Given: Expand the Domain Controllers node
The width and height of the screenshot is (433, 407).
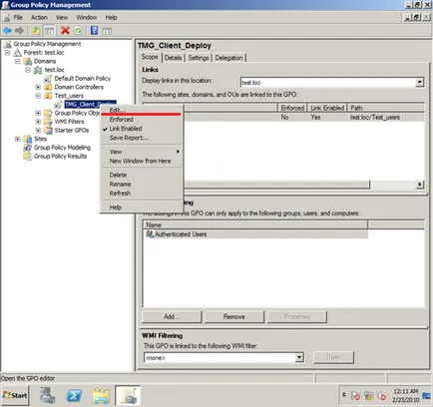Looking at the screenshot, I should [38, 87].
